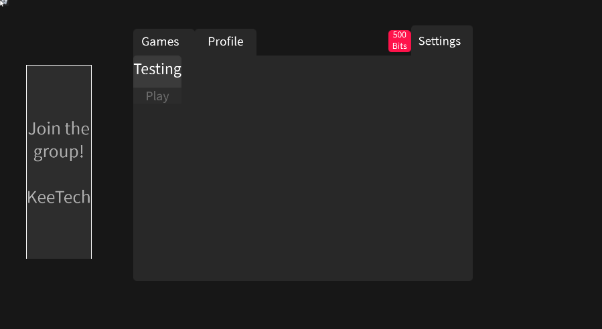The width and height of the screenshot is (602, 329).
Task: Click the word "Join" in the group panel
Action: click(x=40, y=128)
